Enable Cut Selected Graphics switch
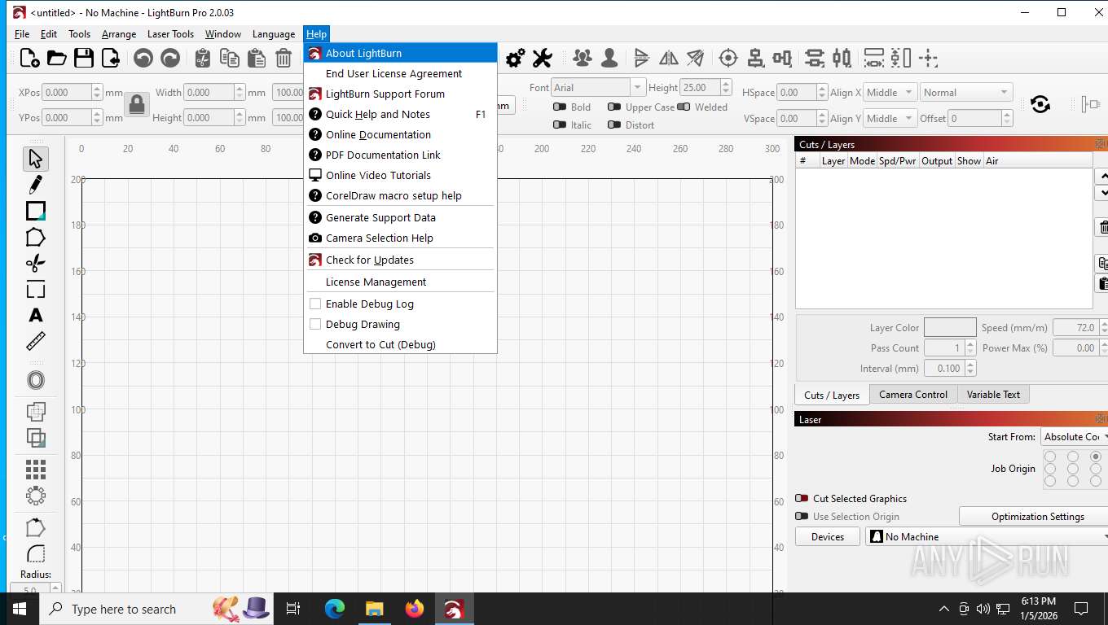The image size is (1108, 625). click(x=802, y=498)
